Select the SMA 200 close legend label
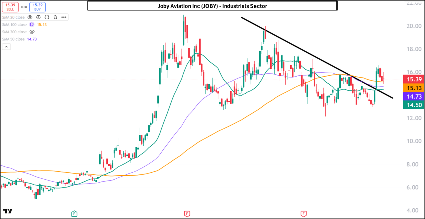Image resolution: width=425 pixels, height=219 pixels. pyautogui.click(x=15, y=32)
